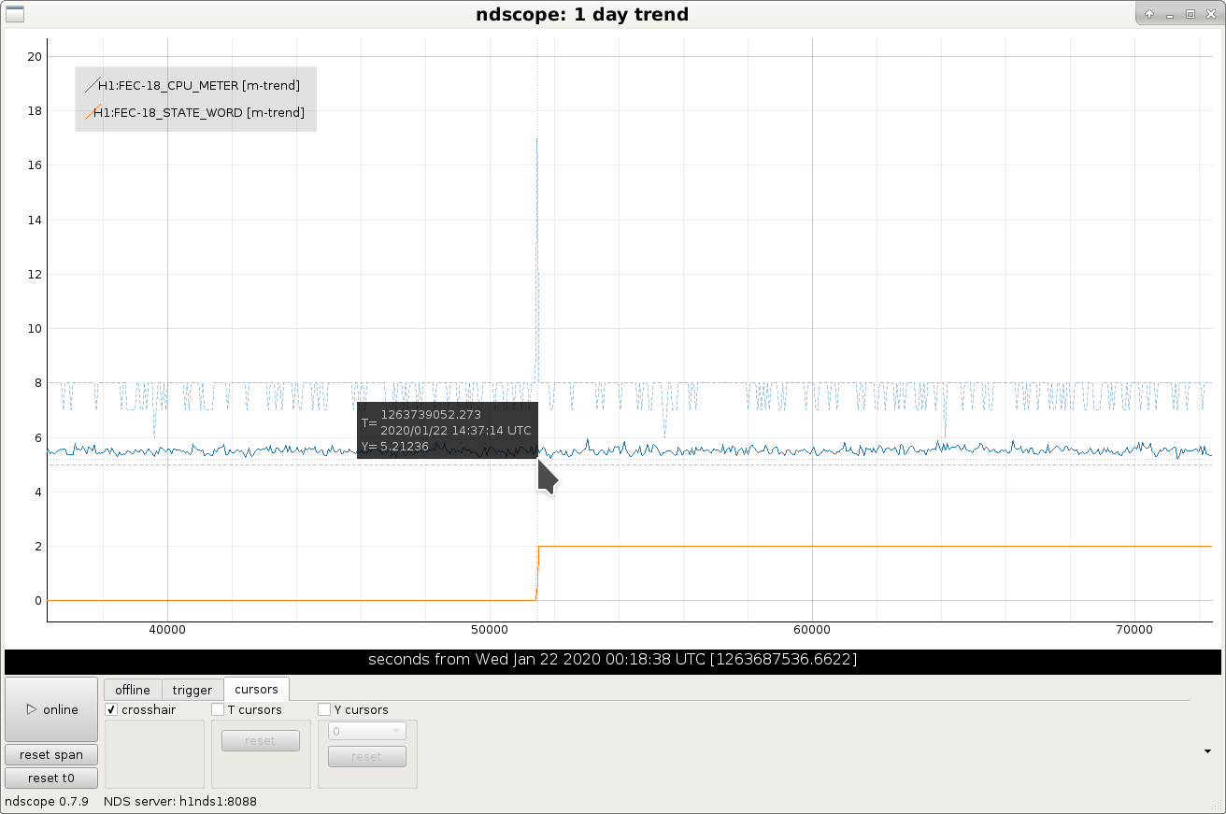
Task: Click the black time reference bar
Action: [x=613, y=660]
